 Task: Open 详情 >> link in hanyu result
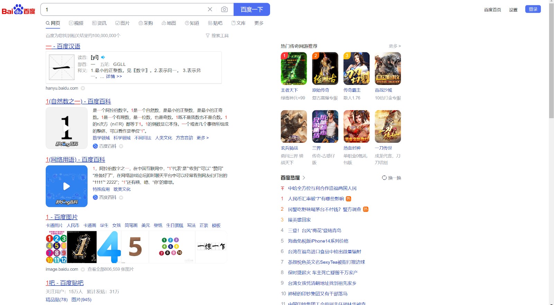click(x=114, y=77)
